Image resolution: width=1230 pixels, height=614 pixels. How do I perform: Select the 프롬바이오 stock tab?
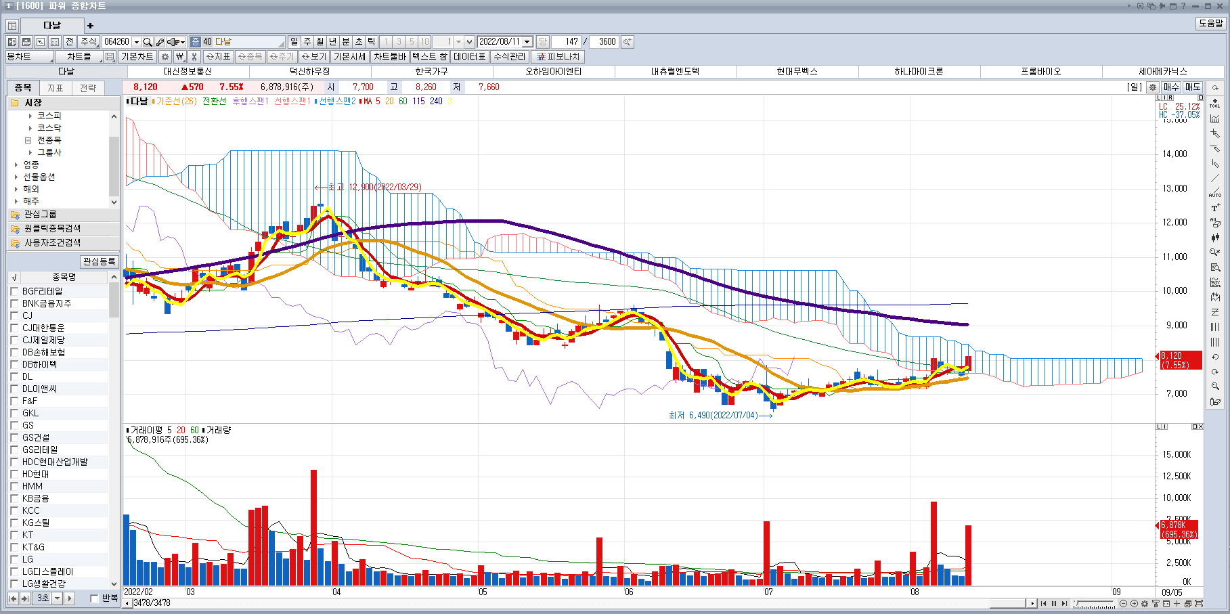(1040, 72)
